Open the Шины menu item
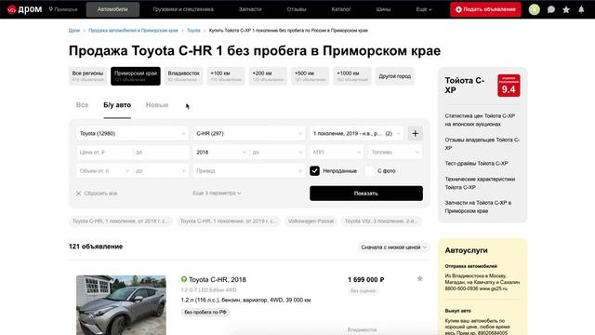The height and width of the screenshot is (335, 595). pos(383,9)
